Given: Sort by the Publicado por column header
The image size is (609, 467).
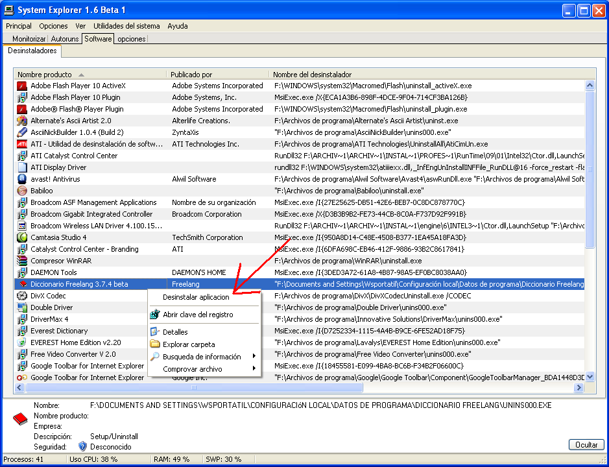Looking at the screenshot, I should coord(219,74).
